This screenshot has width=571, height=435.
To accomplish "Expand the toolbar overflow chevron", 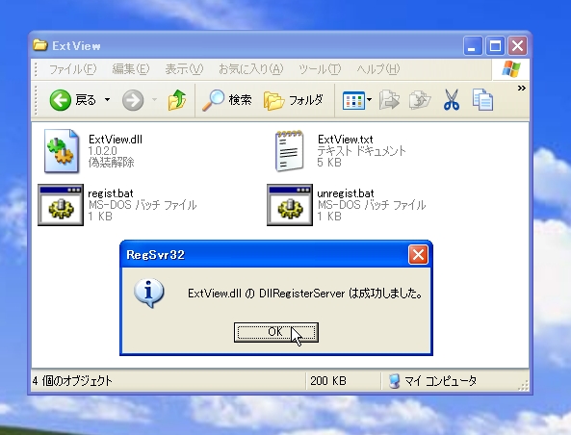I will coord(522,89).
